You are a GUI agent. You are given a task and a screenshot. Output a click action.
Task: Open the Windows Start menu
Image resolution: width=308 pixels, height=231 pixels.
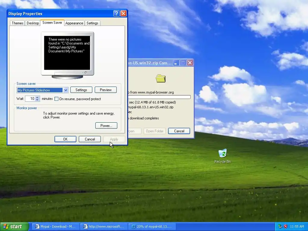(14, 226)
